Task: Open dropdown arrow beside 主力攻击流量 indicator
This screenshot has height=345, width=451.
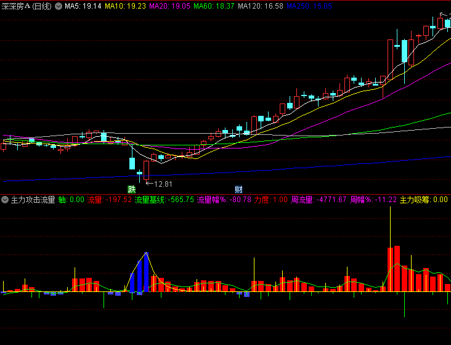Action: [x=5, y=200]
